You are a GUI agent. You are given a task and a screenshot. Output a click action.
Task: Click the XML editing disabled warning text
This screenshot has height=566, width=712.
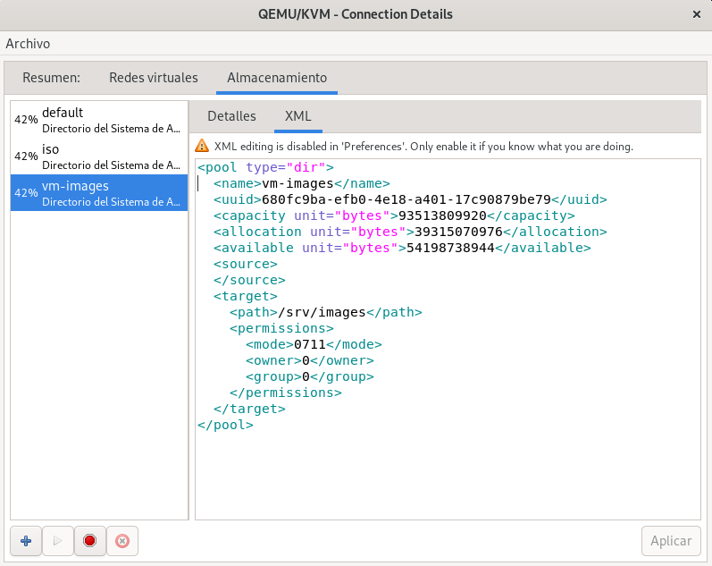coord(423,147)
